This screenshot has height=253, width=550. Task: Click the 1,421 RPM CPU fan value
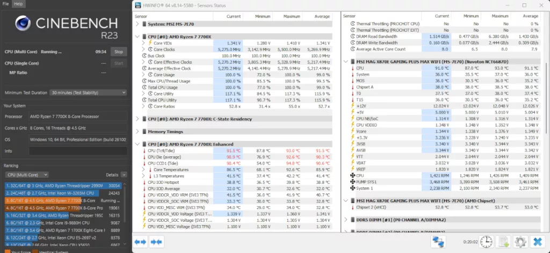click(440, 176)
